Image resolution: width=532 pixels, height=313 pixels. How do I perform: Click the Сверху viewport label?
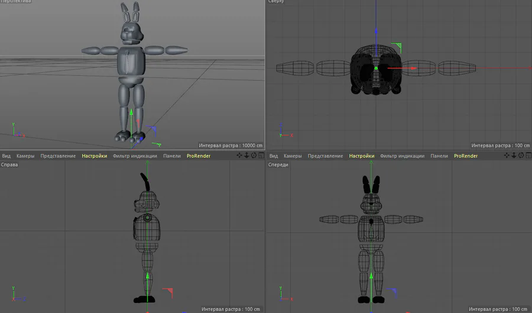pos(276,1)
